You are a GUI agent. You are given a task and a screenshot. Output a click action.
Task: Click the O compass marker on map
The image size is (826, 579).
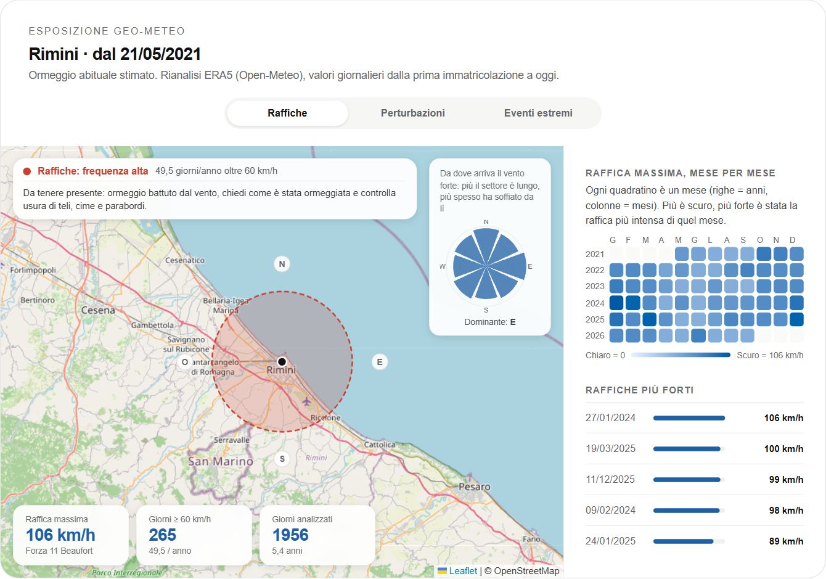(x=185, y=362)
